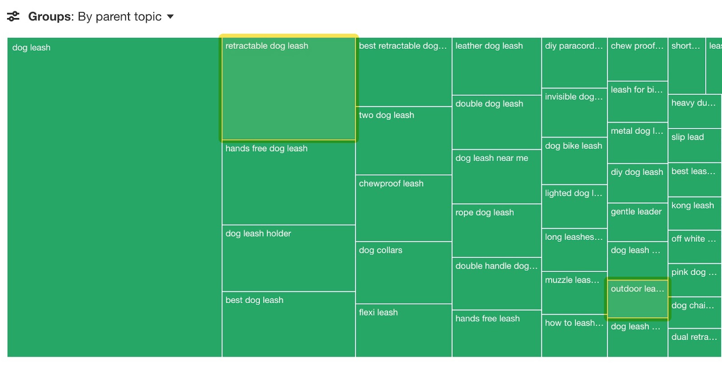Select the chewproof leash tile
722x367 pixels.
[x=404, y=207]
